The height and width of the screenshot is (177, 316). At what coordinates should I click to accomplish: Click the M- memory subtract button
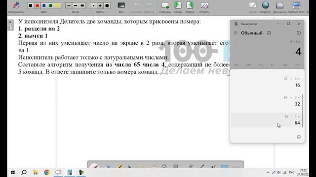(273, 65)
